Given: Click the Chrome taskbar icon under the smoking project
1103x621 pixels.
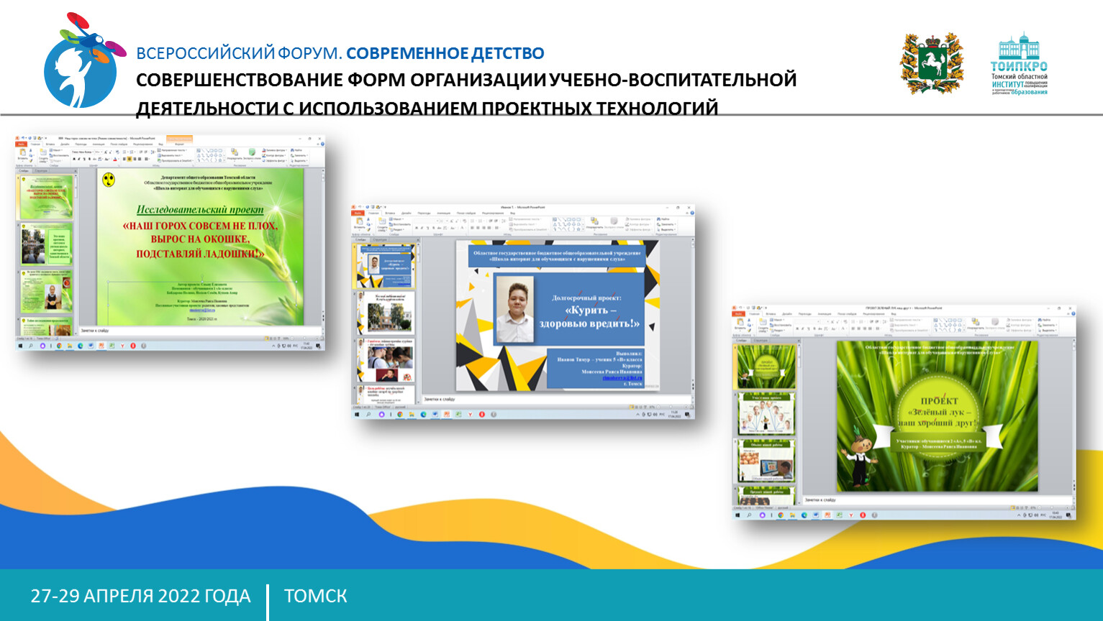Looking at the screenshot, I should pyautogui.click(x=401, y=415).
